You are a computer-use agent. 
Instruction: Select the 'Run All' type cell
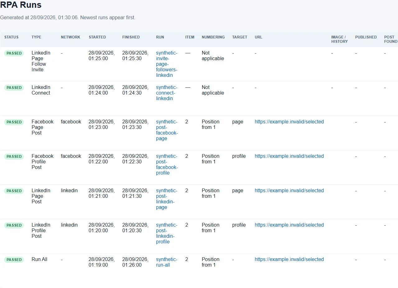coord(39,259)
